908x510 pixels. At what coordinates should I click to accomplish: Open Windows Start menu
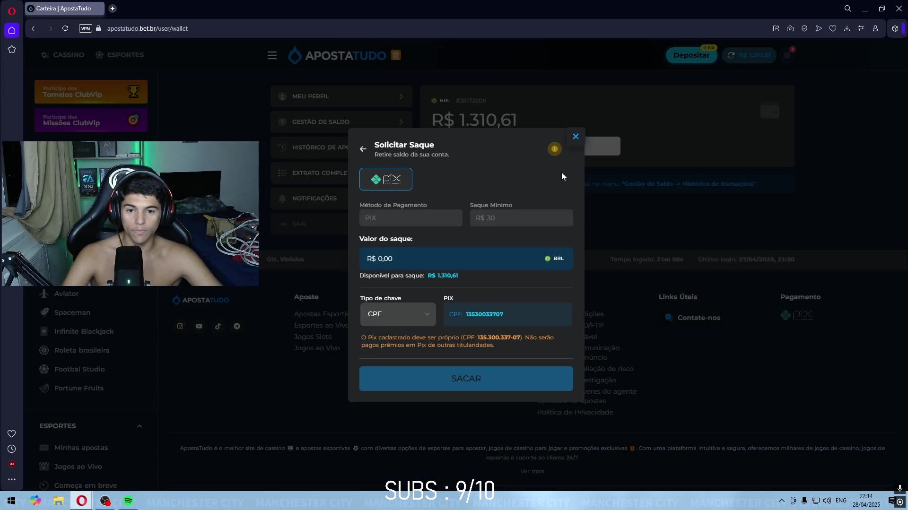click(x=11, y=501)
